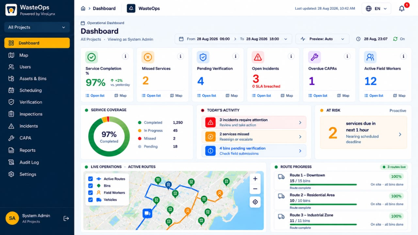Zoom in on the live operations map

click(x=255, y=179)
